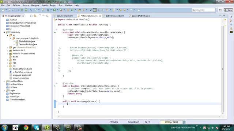
Task: Select AndroidManifest.xml in Package Explorer
Action: 22,69
